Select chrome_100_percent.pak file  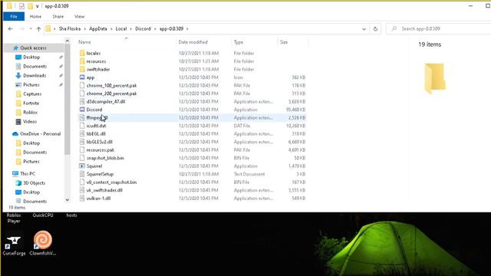[111, 85]
